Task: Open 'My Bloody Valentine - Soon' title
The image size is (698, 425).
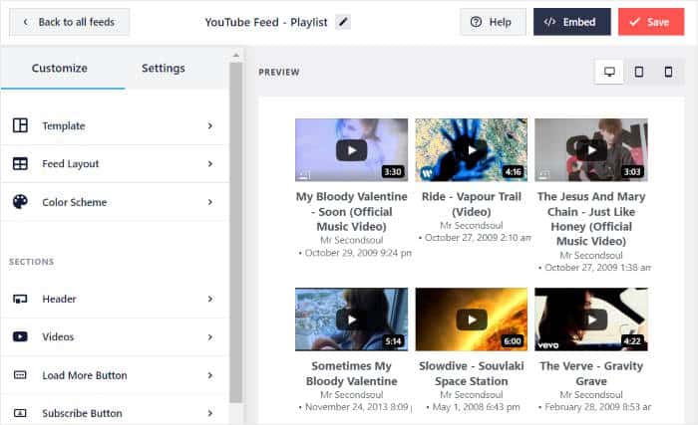Action: (x=352, y=211)
